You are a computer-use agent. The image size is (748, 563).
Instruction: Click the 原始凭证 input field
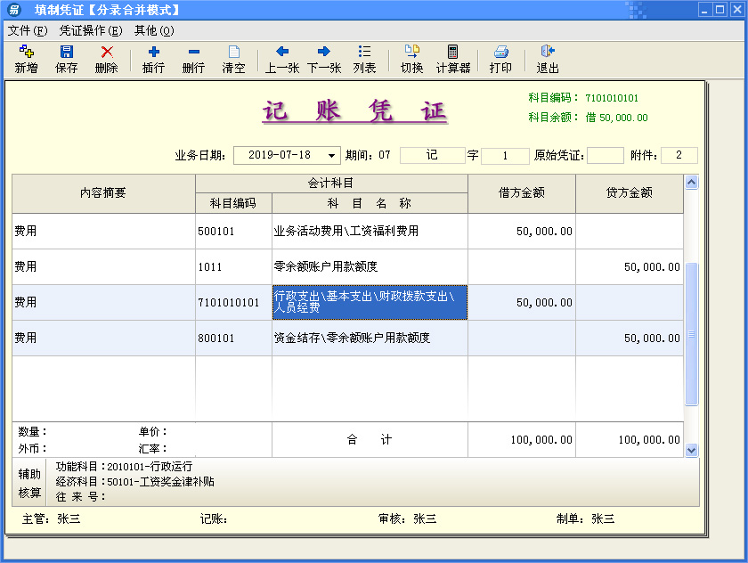pos(605,155)
